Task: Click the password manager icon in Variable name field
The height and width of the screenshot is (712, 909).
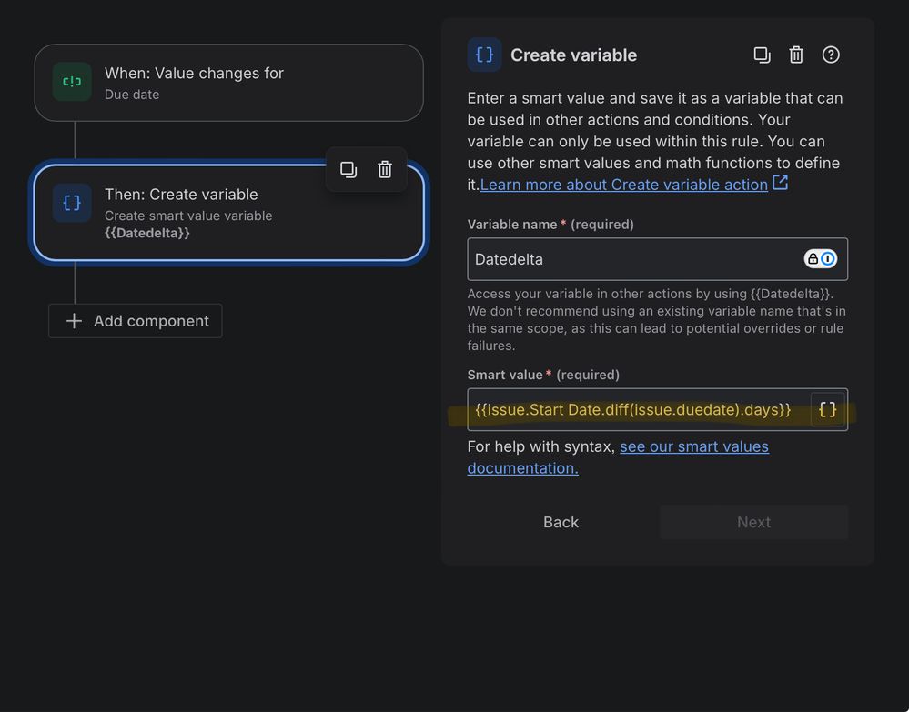Action: click(821, 258)
